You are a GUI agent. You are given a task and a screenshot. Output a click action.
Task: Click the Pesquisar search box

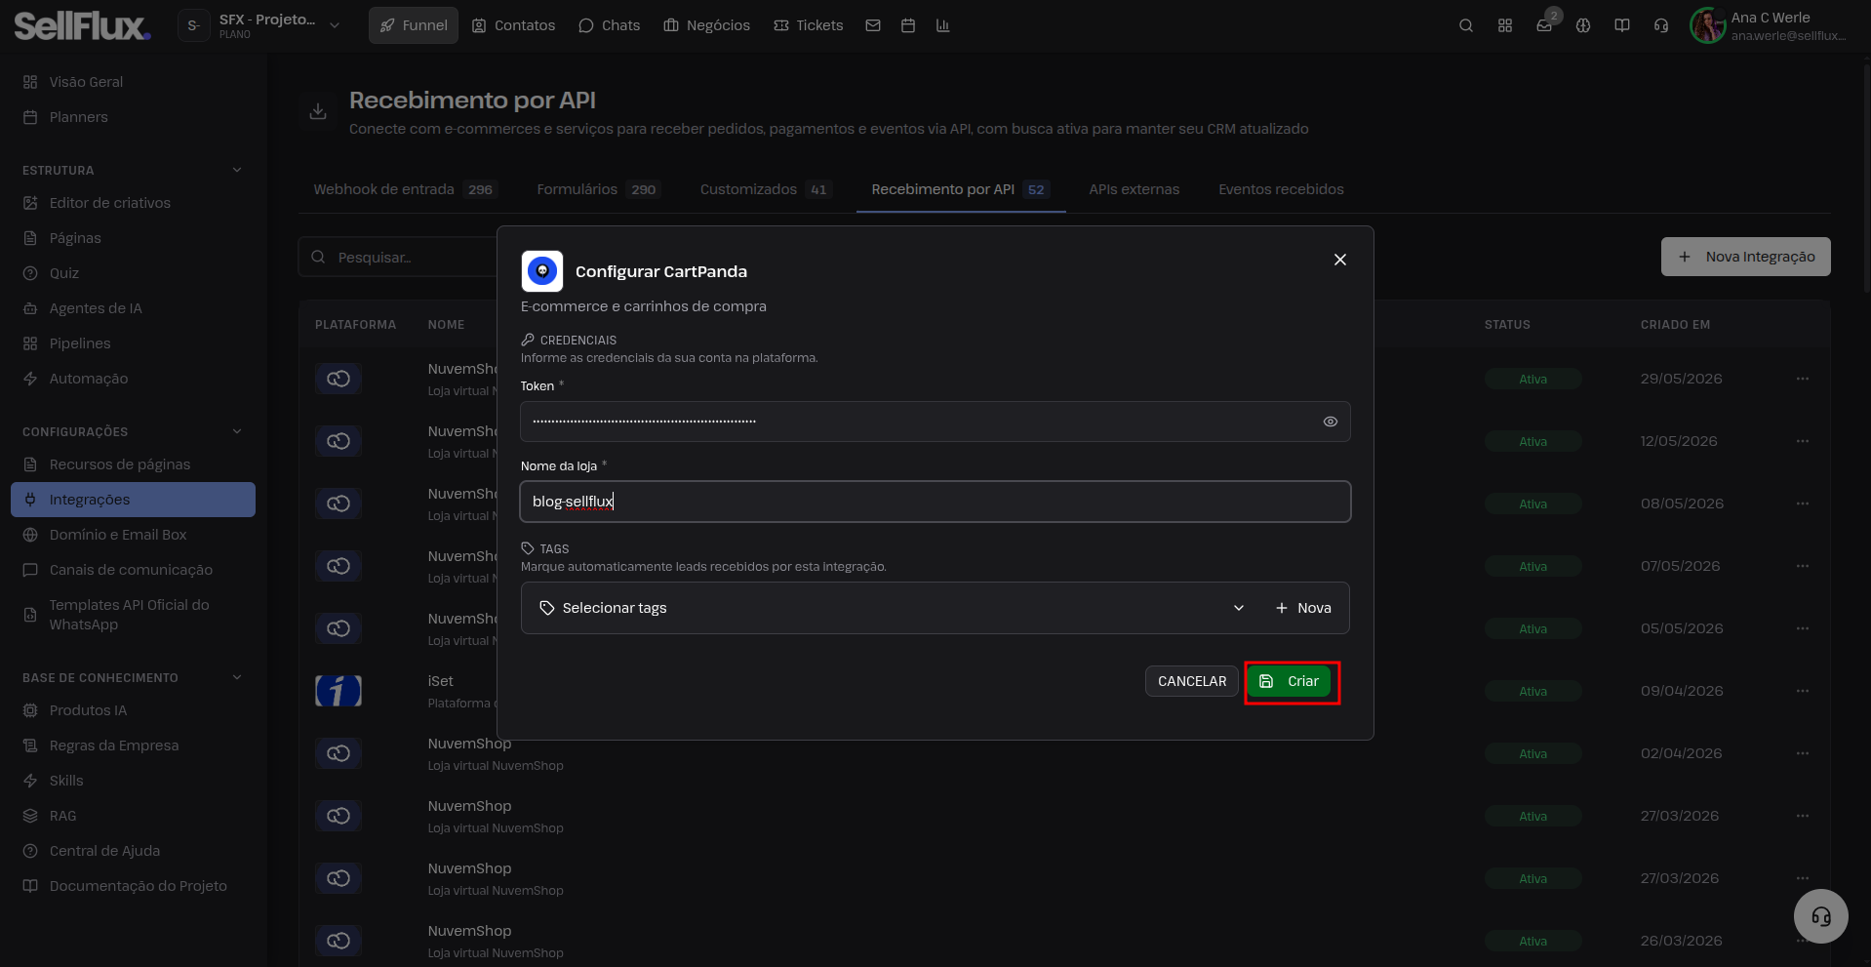point(398,257)
